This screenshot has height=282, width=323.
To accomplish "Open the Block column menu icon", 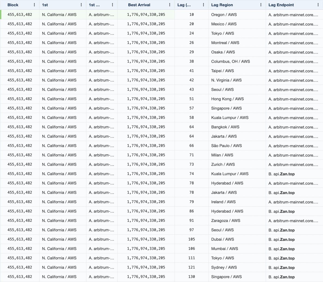I will 34,5.
